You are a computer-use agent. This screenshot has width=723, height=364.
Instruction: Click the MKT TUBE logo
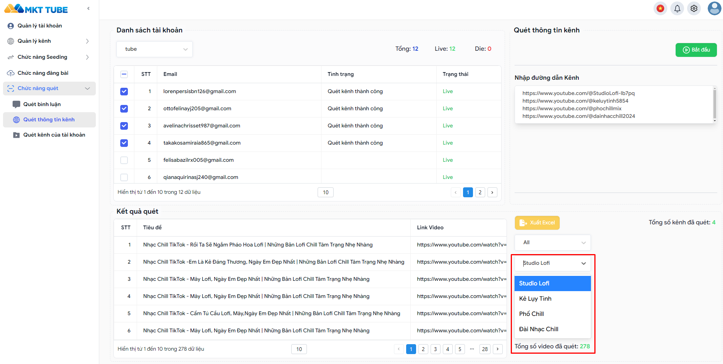pos(36,9)
